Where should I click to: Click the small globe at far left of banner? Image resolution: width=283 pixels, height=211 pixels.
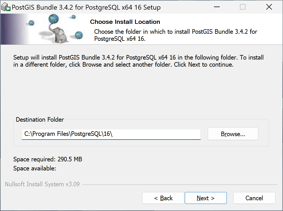[x=31, y=23]
